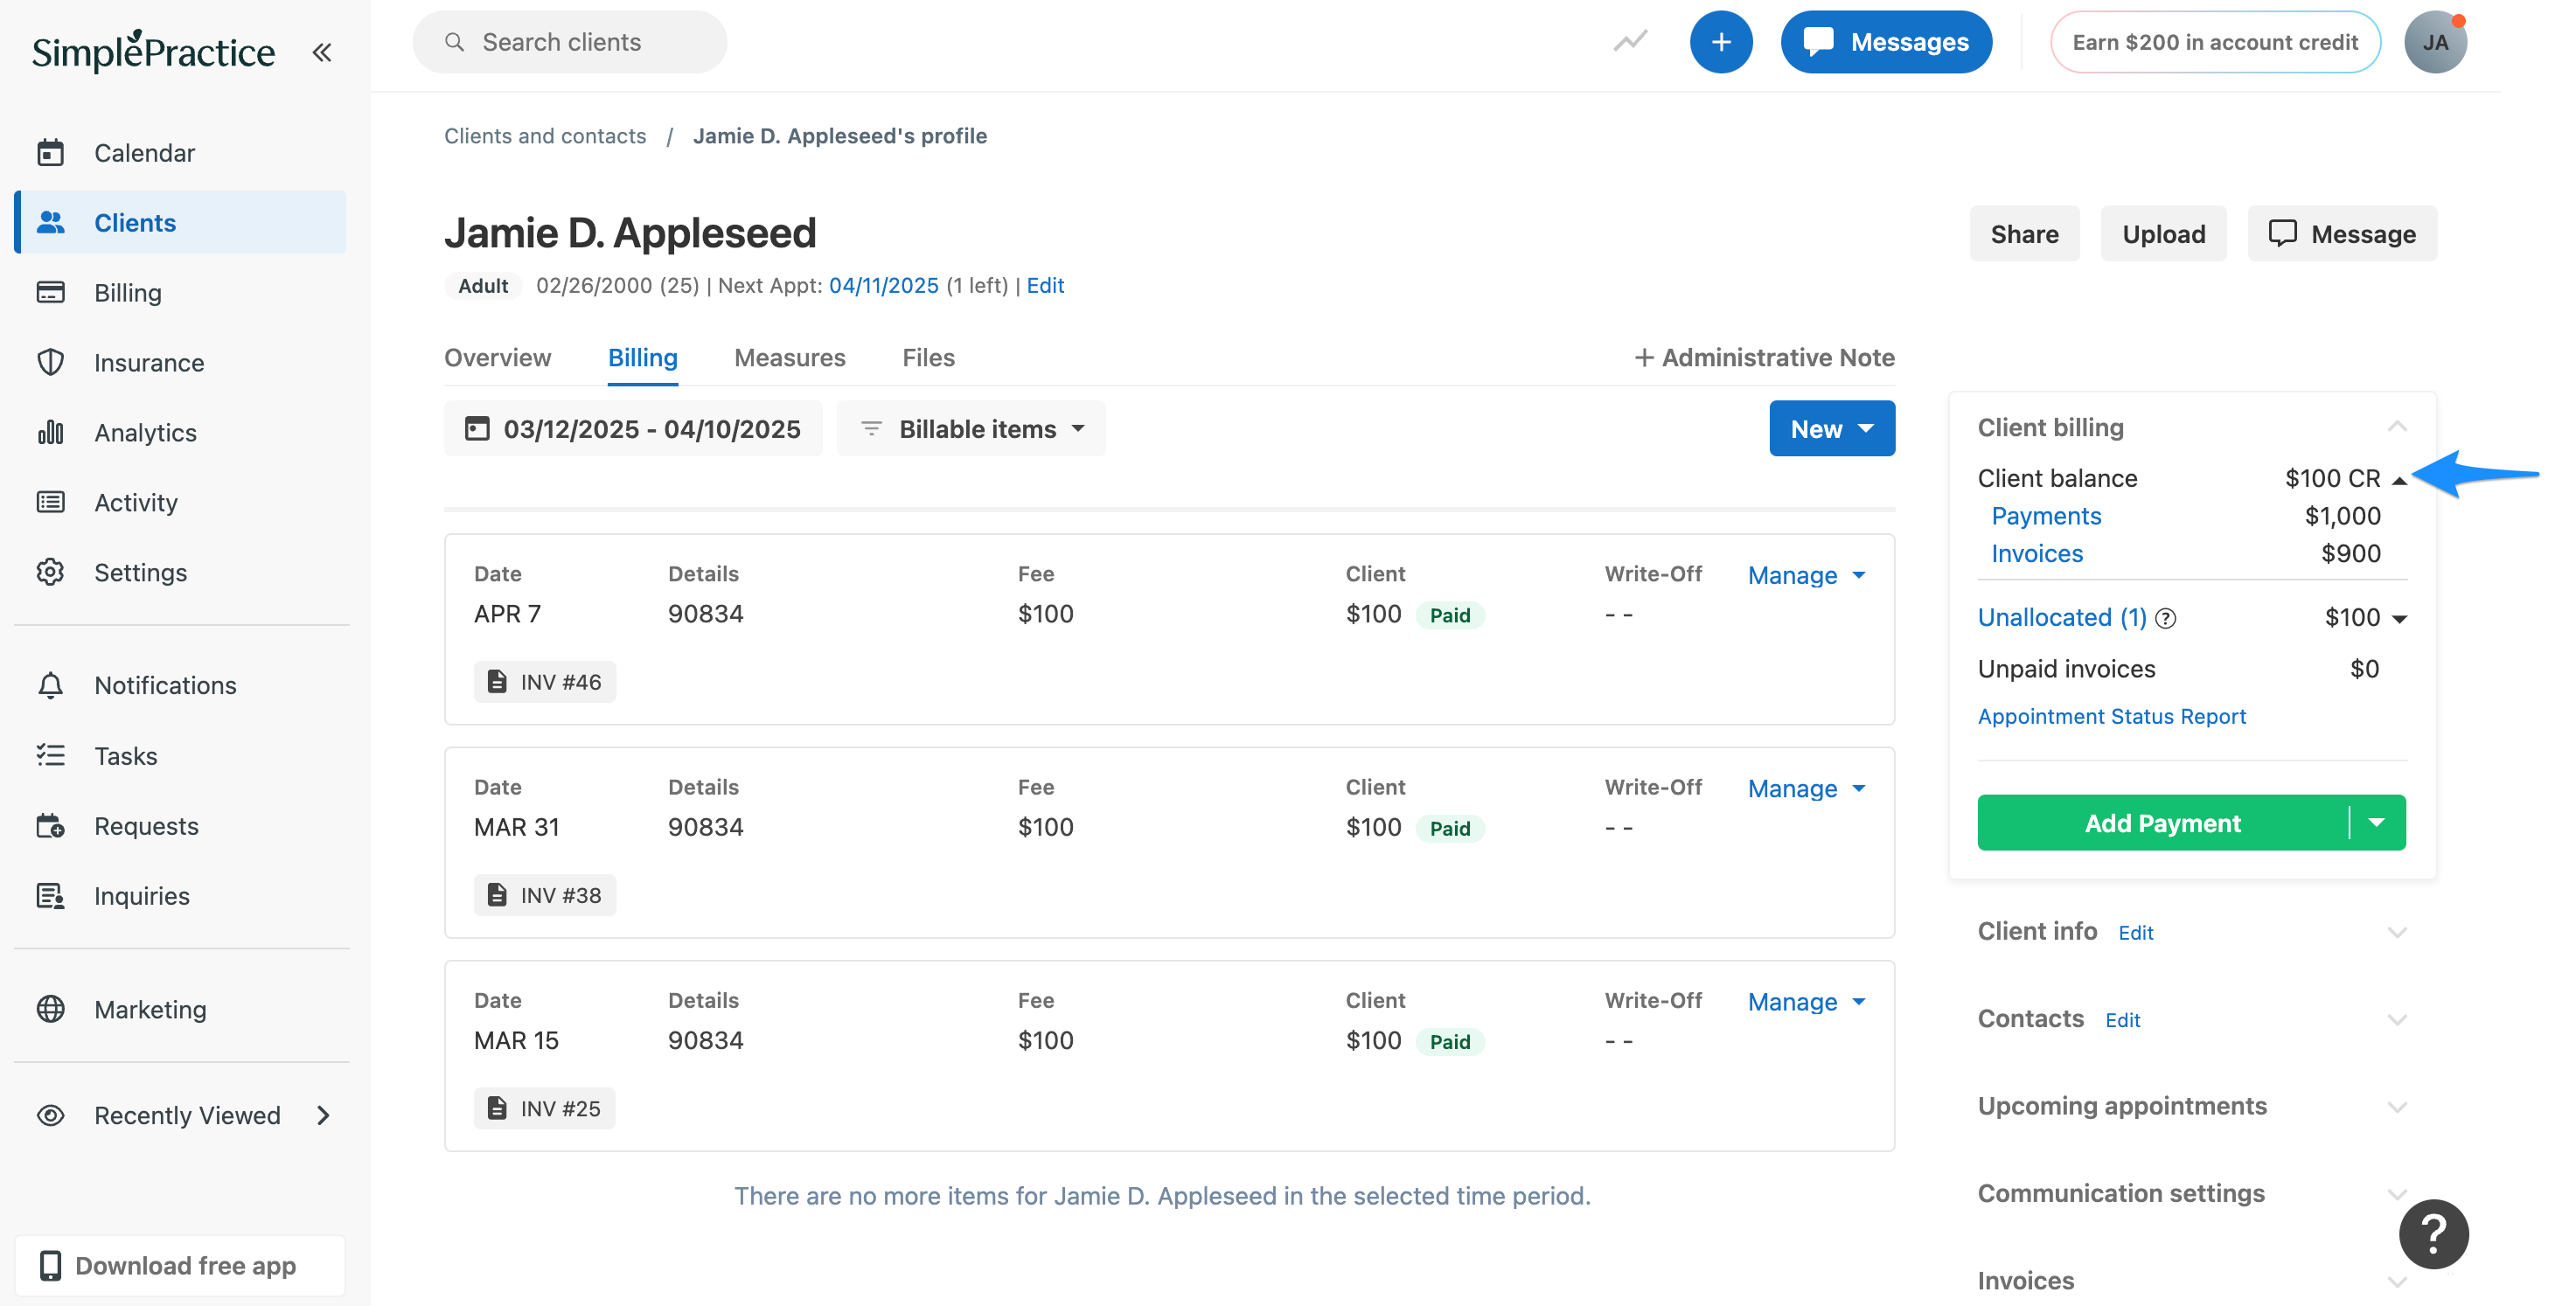Click Earn $200 in account credit

point(2215,42)
